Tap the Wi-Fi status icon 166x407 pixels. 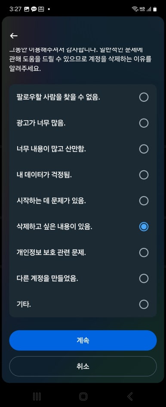135,9
